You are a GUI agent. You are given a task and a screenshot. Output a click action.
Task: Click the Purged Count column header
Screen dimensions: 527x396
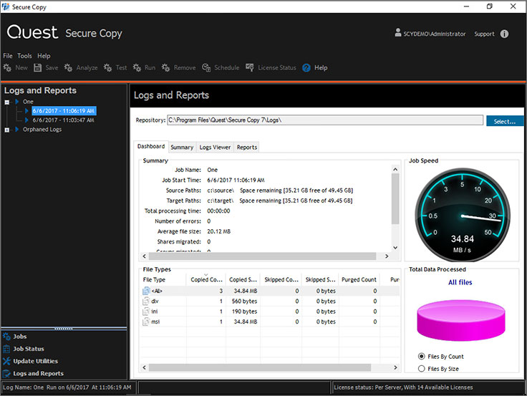pos(359,279)
